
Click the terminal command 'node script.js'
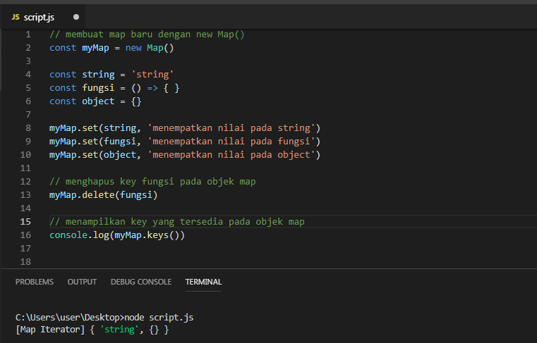tap(159, 318)
